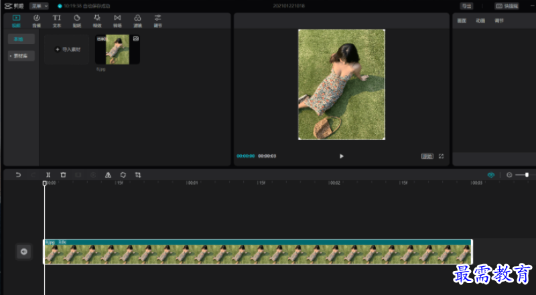The image size is (536, 295).
Task: Click the project name 202101221018
Action: coord(289,6)
